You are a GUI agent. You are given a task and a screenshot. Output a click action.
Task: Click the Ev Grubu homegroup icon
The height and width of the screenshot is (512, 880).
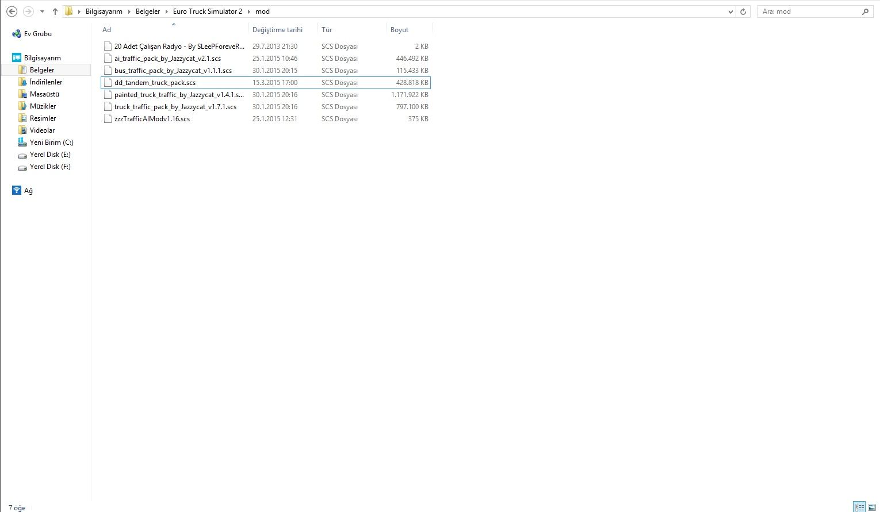click(17, 34)
